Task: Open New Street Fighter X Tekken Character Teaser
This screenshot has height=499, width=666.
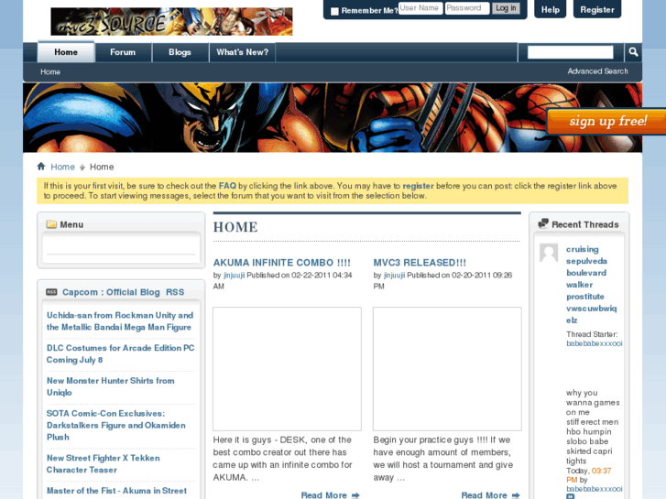Action: click(104, 464)
